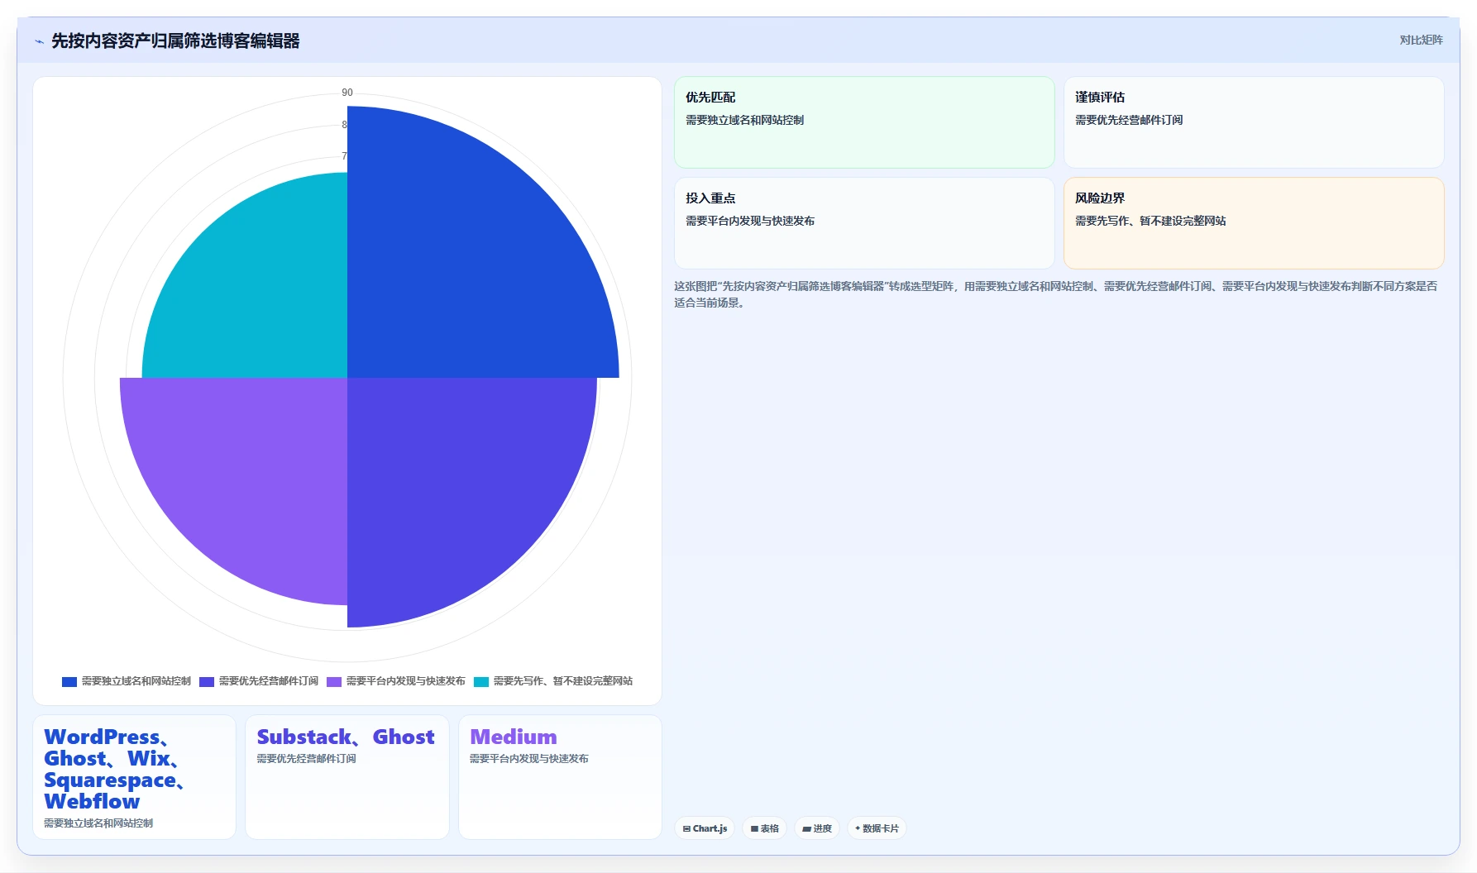
Task: Click the 数据卡片 chip star icon
Action: coord(858,828)
